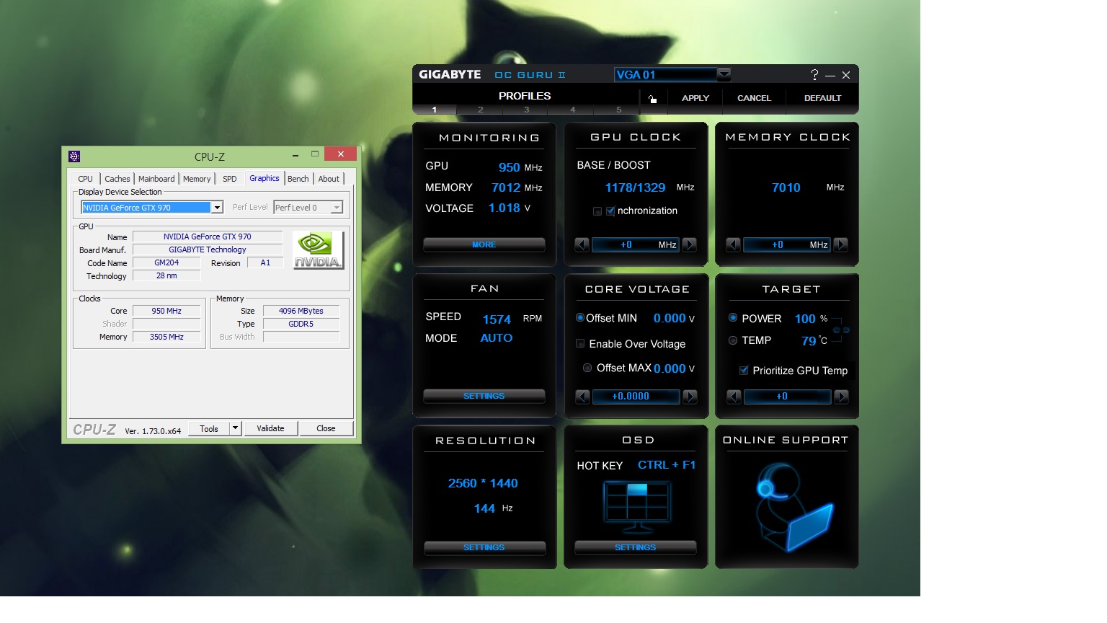Click the GIGABYTE logo in OC Guru

(450, 74)
